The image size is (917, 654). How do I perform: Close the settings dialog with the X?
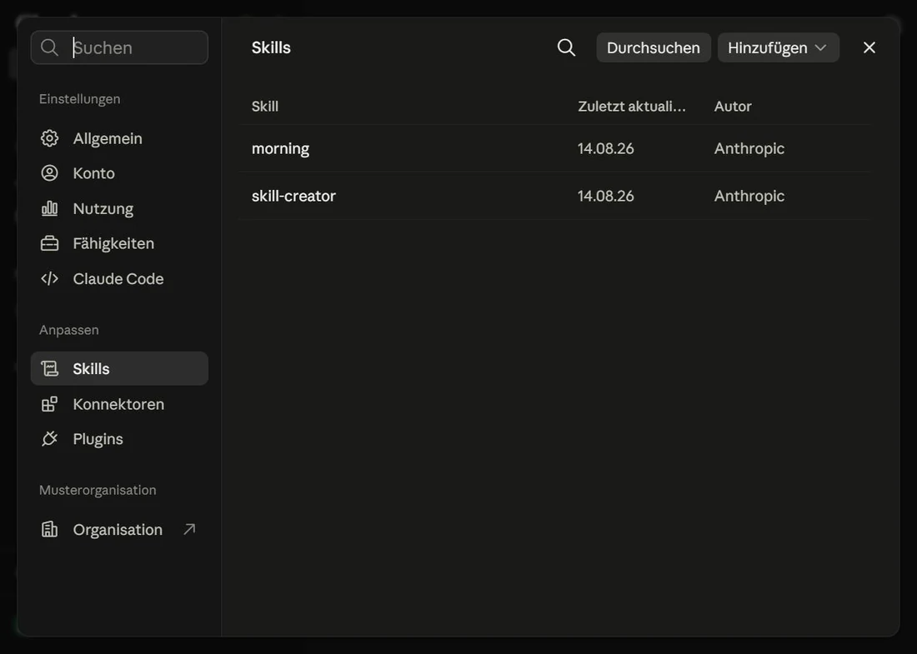(869, 47)
